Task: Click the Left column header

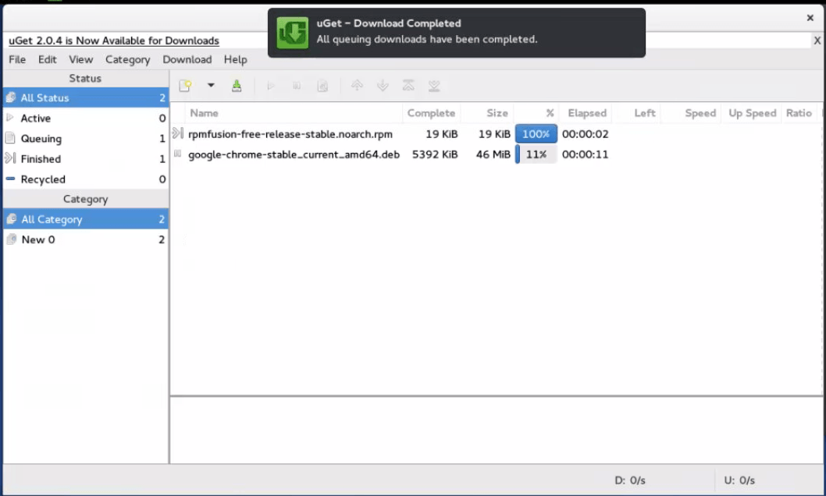Action: pos(637,113)
